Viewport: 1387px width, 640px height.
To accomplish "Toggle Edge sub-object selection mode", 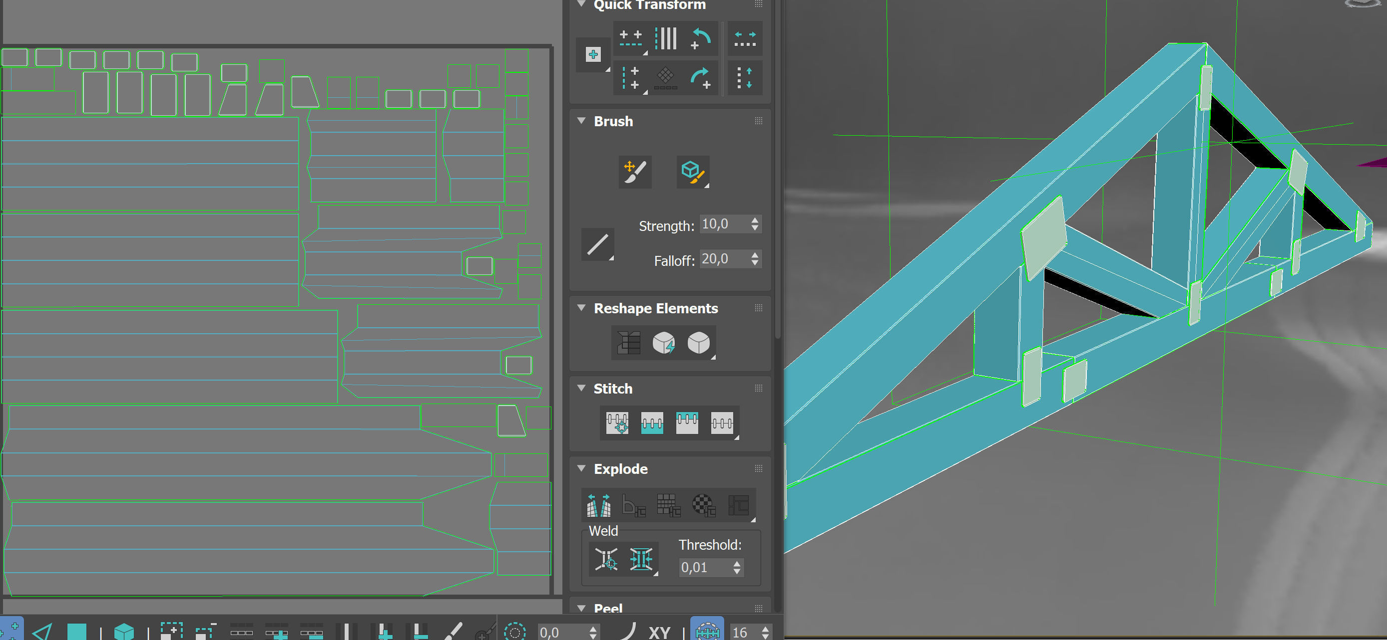I will 42,632.
